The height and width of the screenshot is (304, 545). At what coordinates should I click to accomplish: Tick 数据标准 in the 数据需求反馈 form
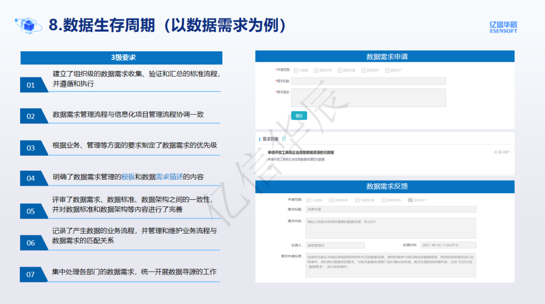[x=331, y=200]
